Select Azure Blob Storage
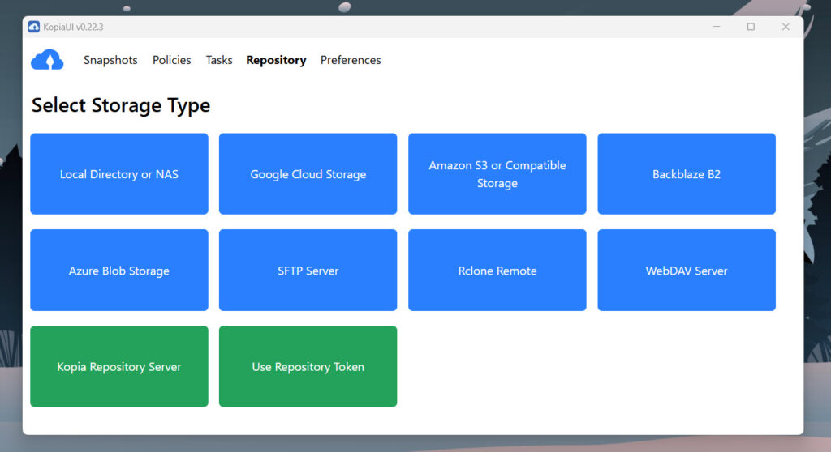This screenshot has height=452, width=831. click(x=119, y=271)
